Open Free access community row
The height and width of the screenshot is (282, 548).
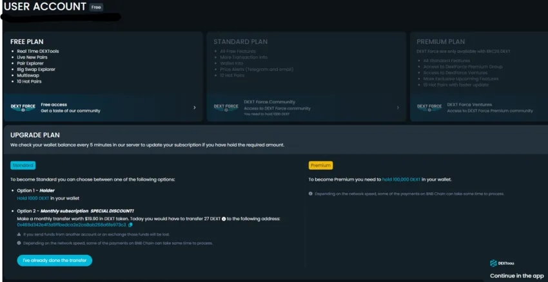click(x=103, y=107)
